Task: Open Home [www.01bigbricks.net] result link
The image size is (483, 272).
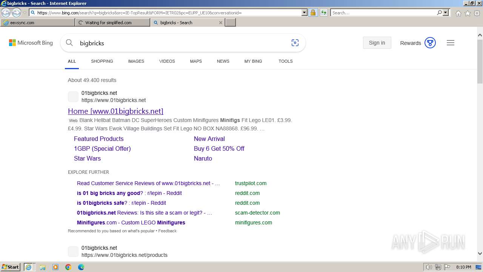Action: pos(115,111)
